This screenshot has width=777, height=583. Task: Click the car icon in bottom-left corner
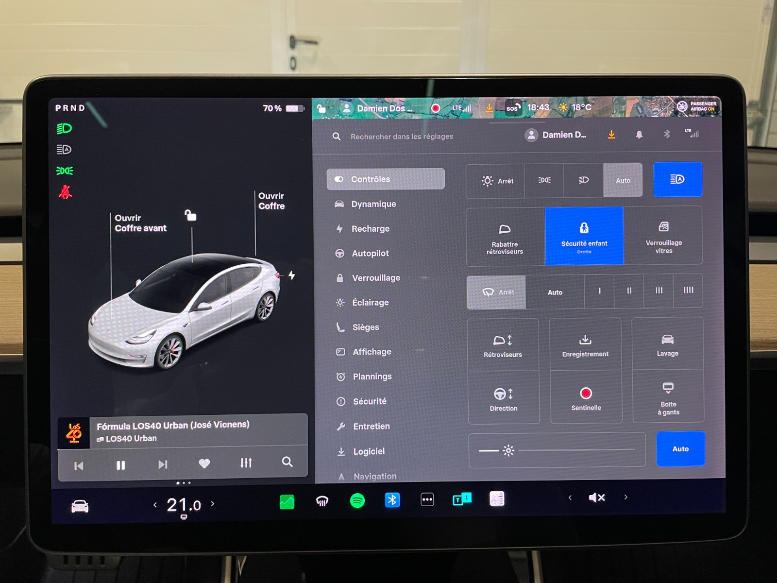80,507
